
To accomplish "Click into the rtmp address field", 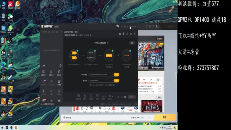I will pyautogui.click(x=101, y=75).
